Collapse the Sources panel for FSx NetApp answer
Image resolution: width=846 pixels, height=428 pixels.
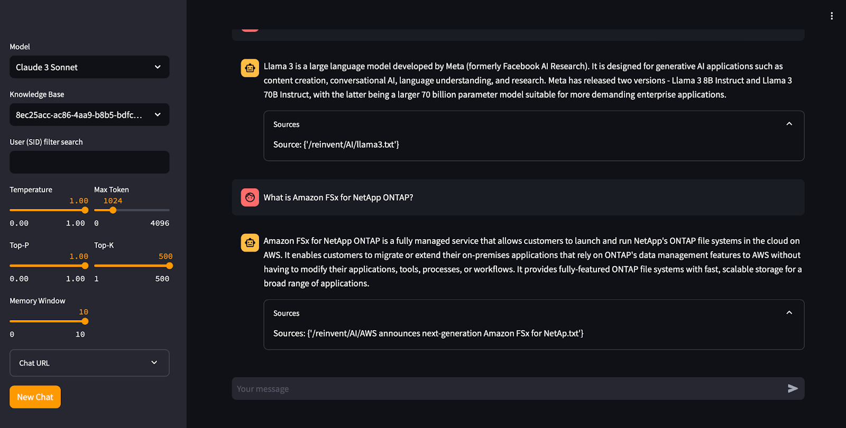coord(789,313)
